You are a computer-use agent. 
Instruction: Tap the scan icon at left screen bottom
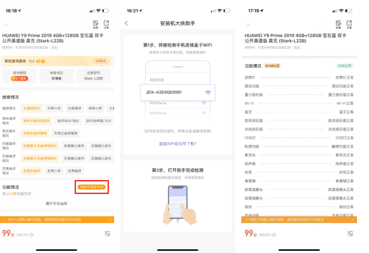(x=107, y=233)
